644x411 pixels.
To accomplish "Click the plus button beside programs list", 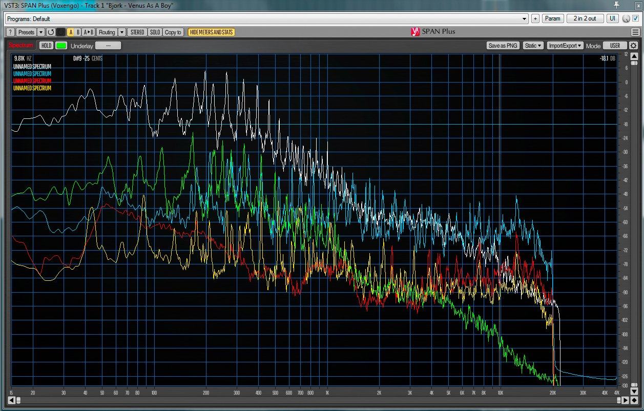I will 535,19.
